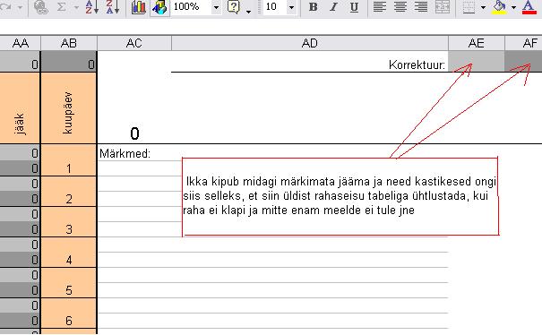This screenshot has height=335, width=542.
Task: Click the AutoSum sigma icon
Action: coord(62,6)
